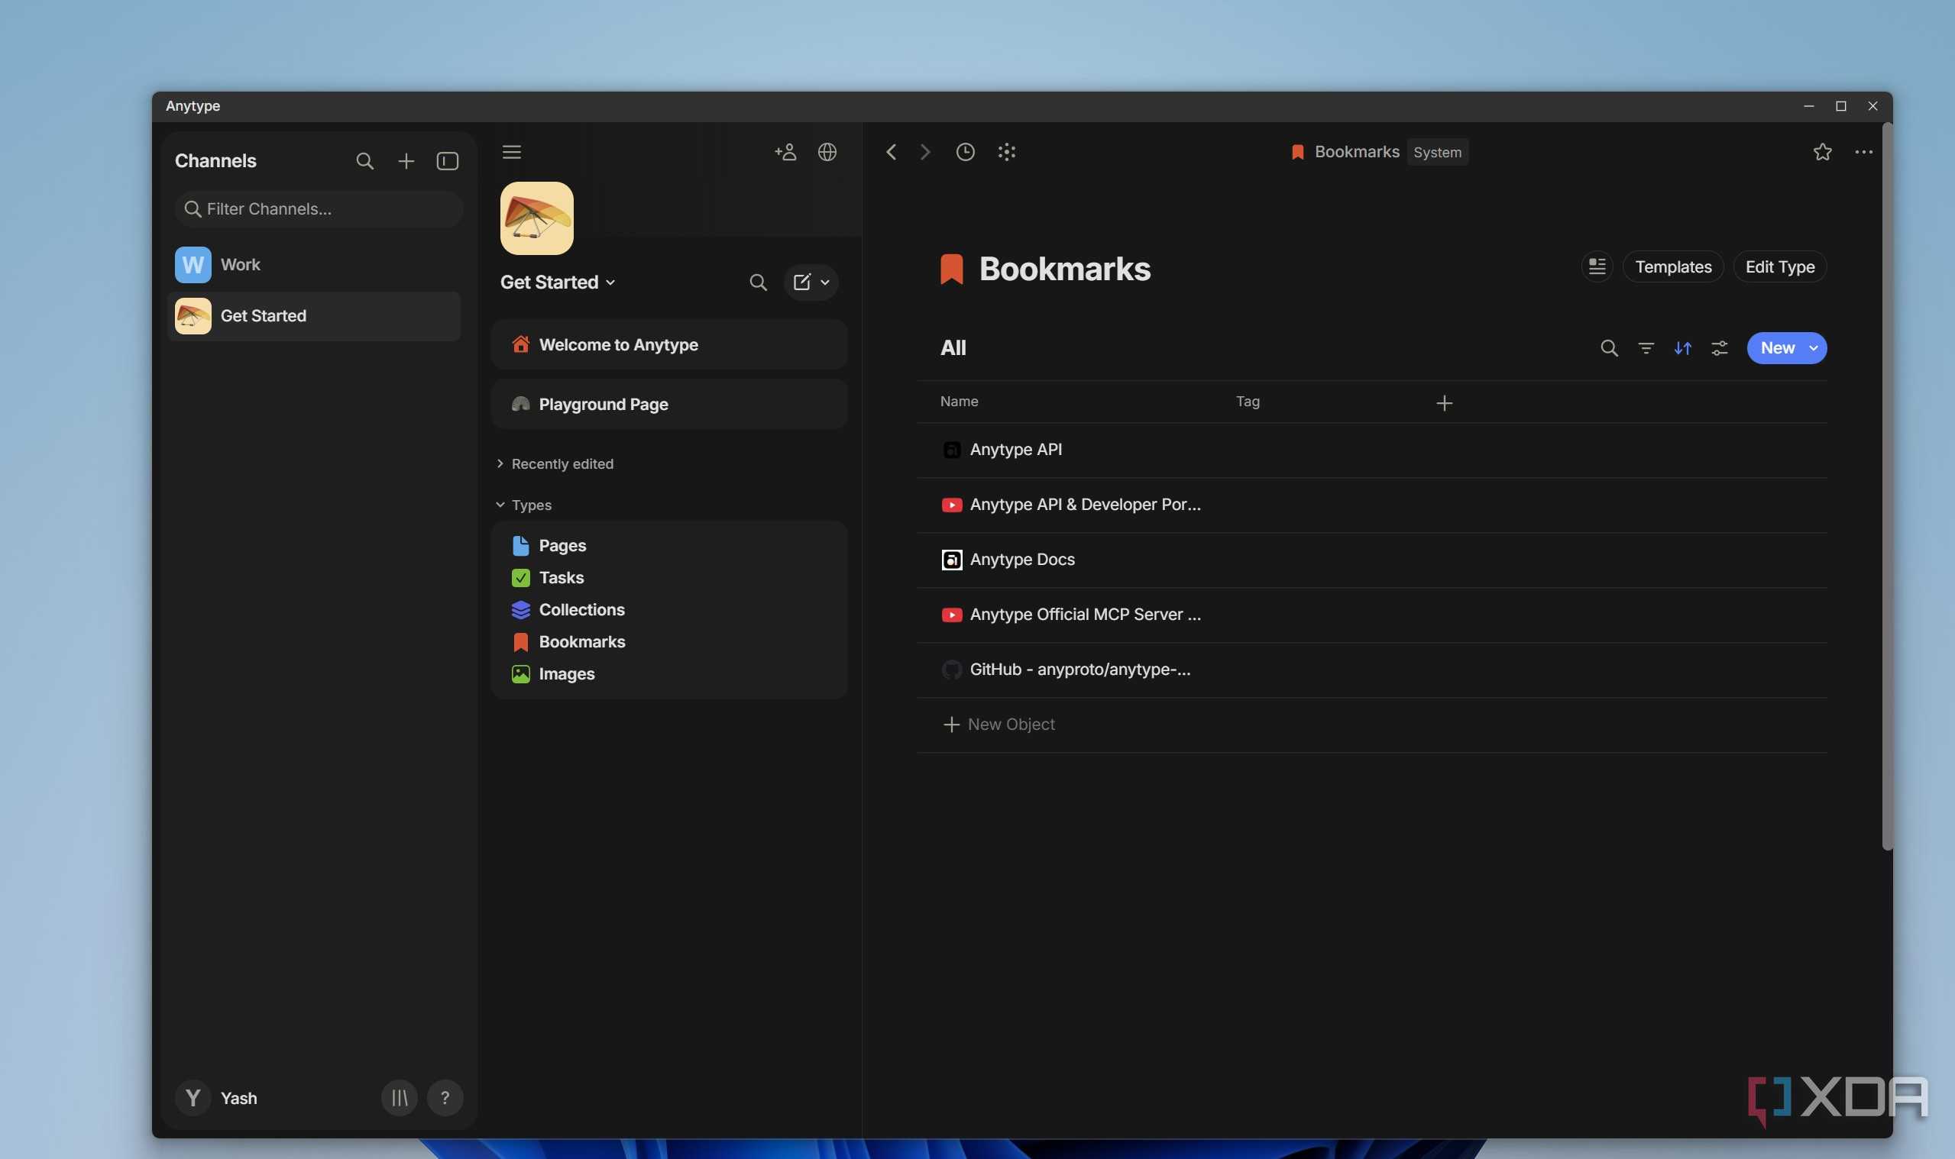
Task: Open the Pages type
Action: (669, 545)
